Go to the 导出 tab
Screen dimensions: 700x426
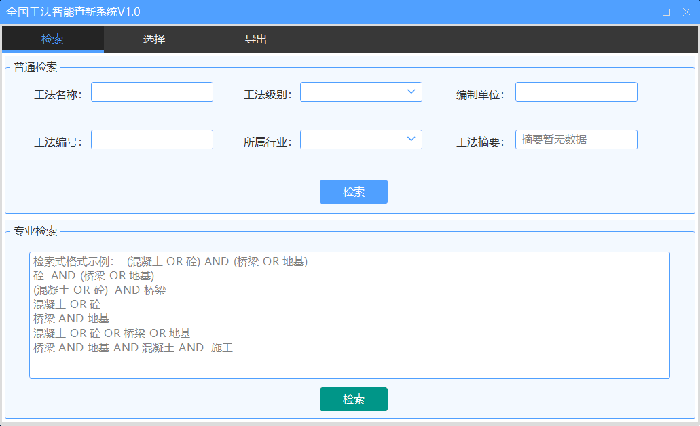tap(256, 39)
